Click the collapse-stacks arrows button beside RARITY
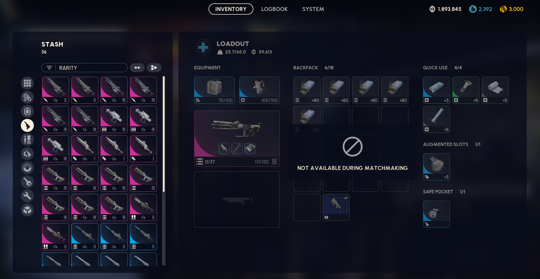 [137, 68]
